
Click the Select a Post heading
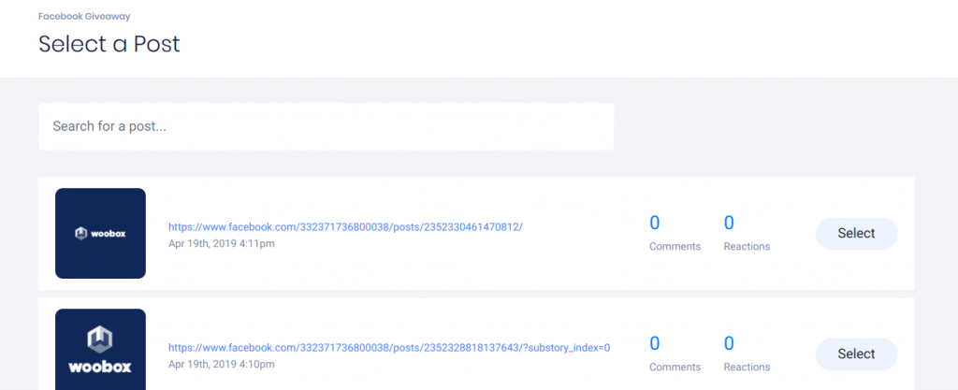109,43
